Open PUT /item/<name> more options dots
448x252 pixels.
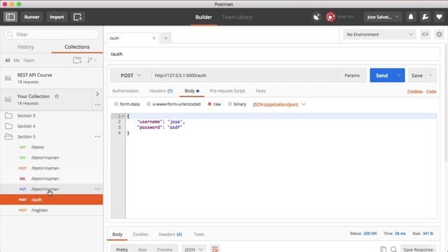click(x=97, y=189)
